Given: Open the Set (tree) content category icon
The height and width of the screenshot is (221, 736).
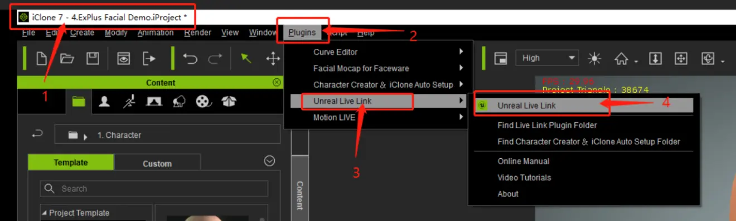Looking at the screenshot, I should 179,102.
